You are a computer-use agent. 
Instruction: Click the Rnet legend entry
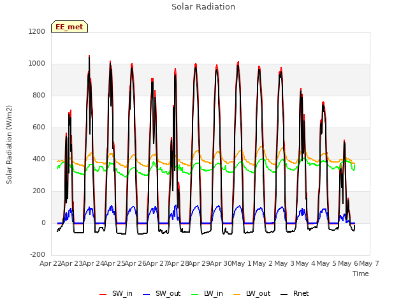point(295,293)
